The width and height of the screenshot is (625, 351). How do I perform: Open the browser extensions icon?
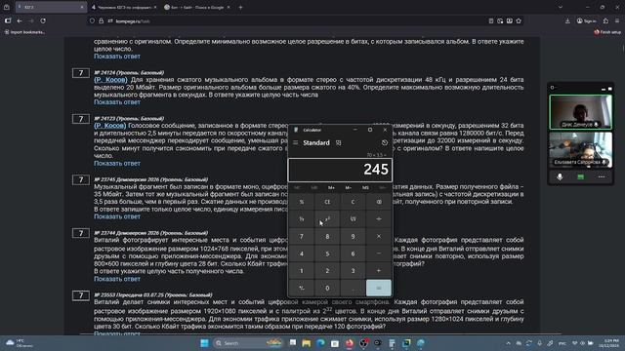pyautogui.click(x=605, y=20)
